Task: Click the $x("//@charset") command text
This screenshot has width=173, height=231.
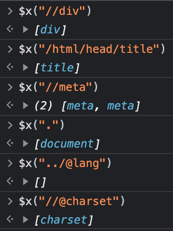Action: (72, 201)
